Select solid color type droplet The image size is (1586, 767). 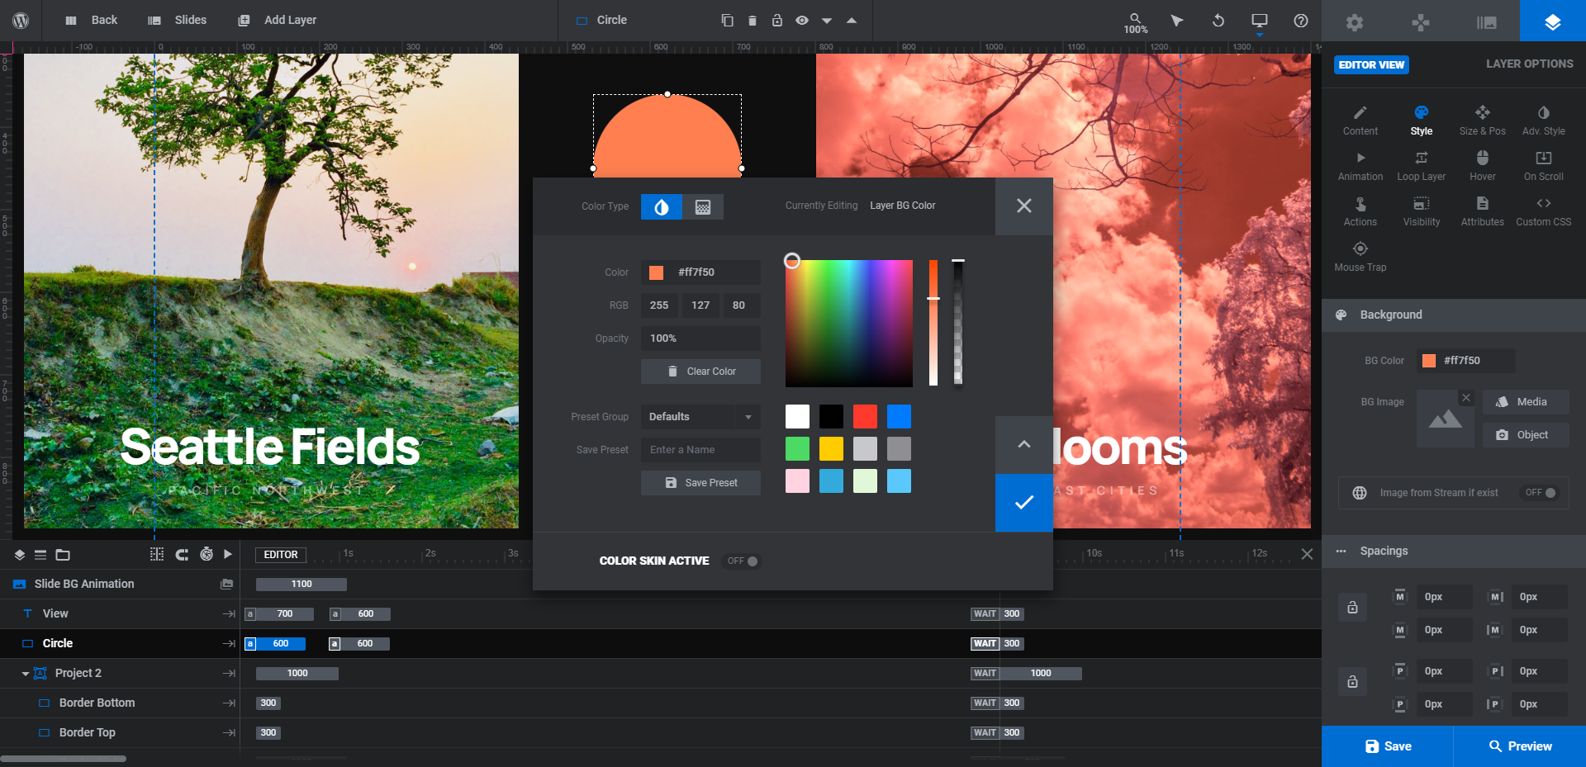(662, 206)
